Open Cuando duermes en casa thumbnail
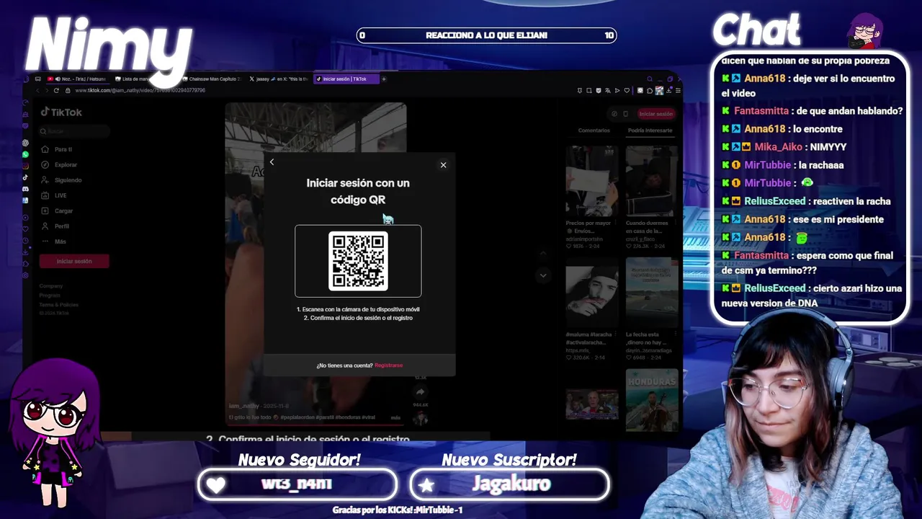The height and width of the screenshot is (519, 922). (x=651, y=181)
